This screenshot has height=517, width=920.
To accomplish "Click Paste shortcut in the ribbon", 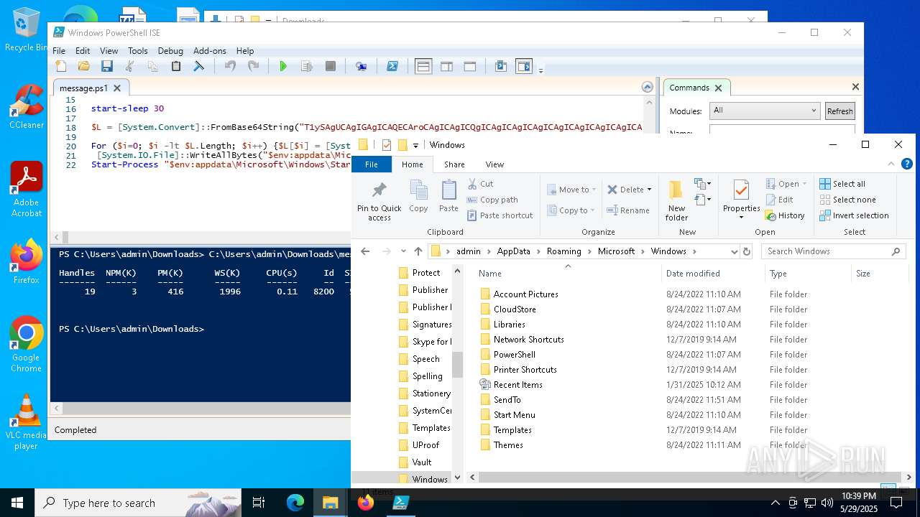I will [x=500, y=215].
